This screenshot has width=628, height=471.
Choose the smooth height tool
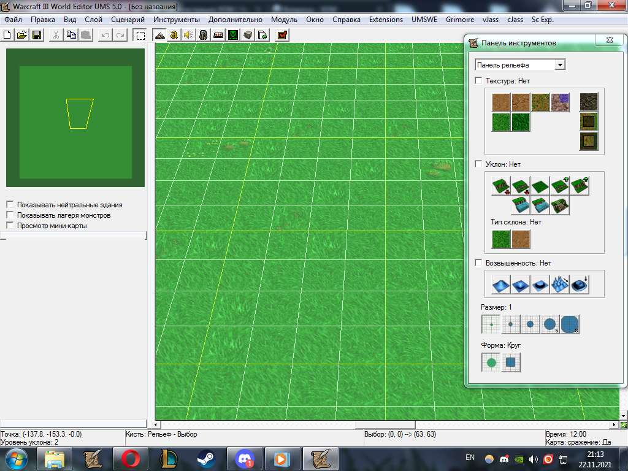click(579, 285)
